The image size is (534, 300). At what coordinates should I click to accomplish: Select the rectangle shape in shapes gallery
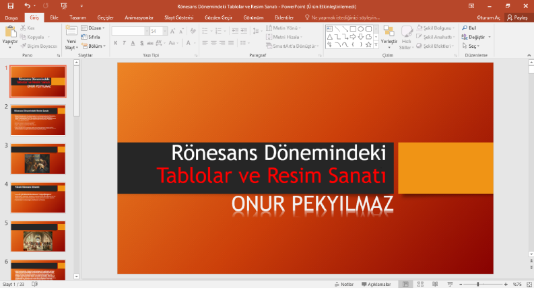353,29
